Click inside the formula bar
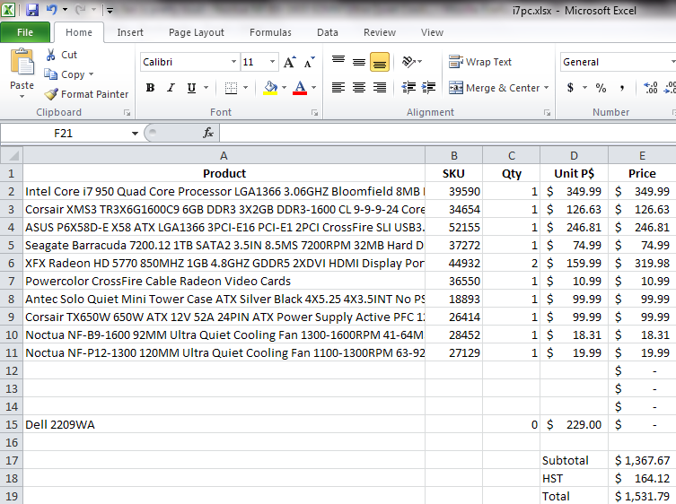This screenshot has width=676, height=504. [x=447, y=133]
